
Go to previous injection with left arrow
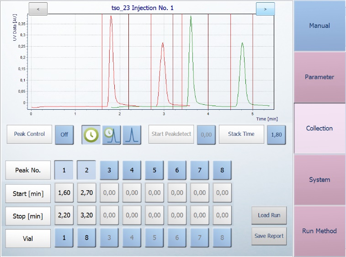click(x=38, y=9)
